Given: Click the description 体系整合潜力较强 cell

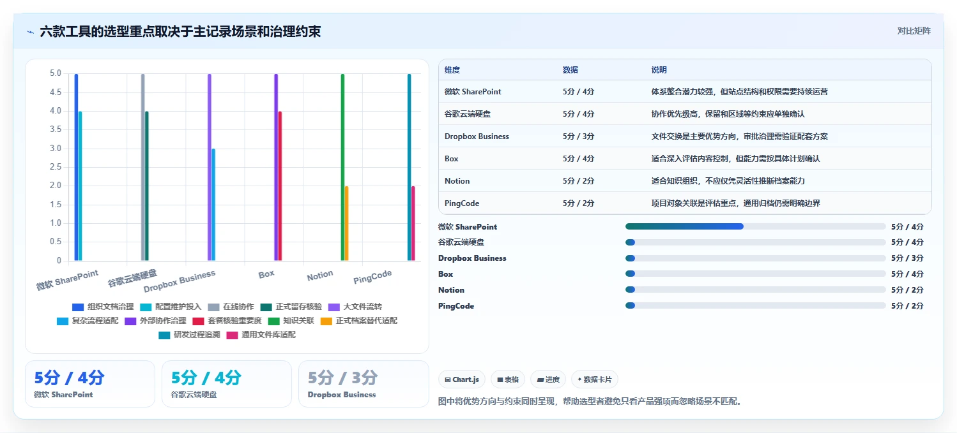Looking at the screenshot, I should click(740, 92).
